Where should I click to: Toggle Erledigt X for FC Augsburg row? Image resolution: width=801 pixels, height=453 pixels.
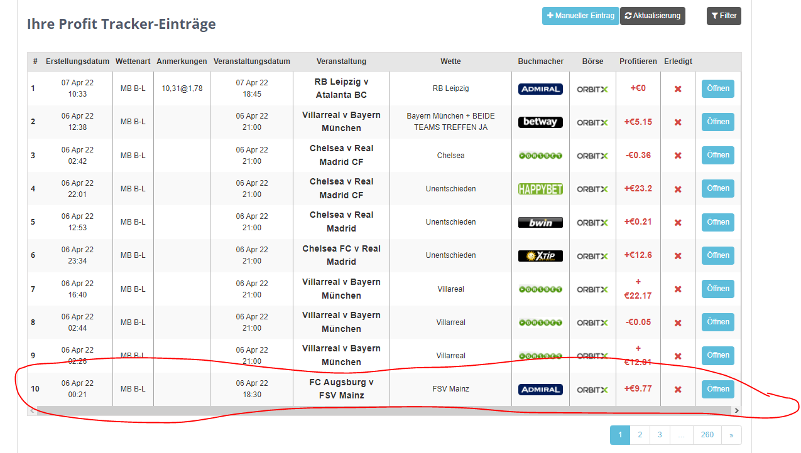click(x=678, y=390)
